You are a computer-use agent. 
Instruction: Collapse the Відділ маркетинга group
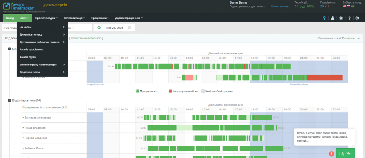[x=9, y=100]
